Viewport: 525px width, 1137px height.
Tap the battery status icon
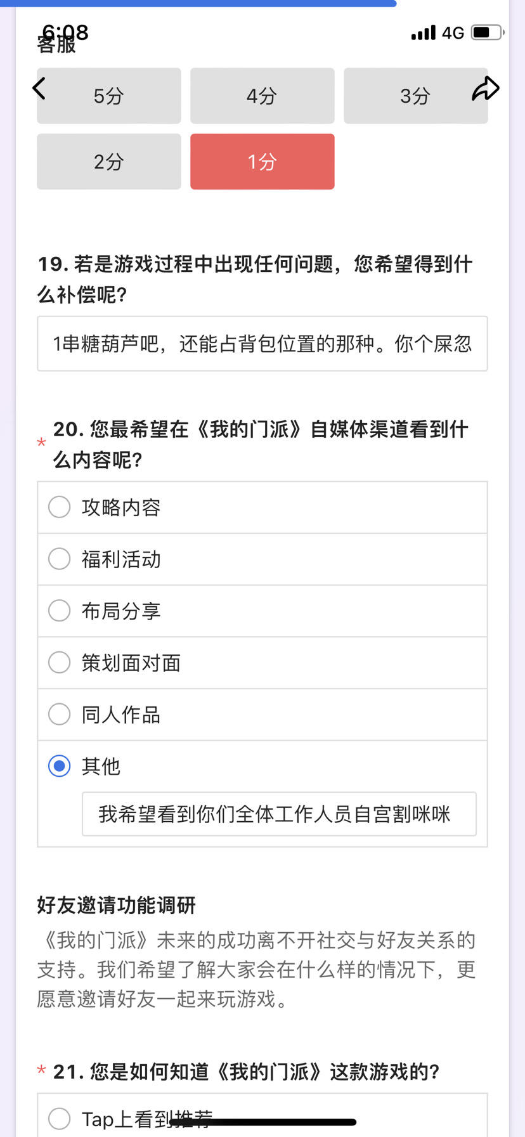[x=488, y=32]
